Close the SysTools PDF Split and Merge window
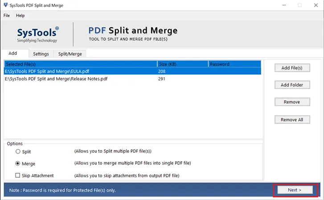 [x=316, y=5]
